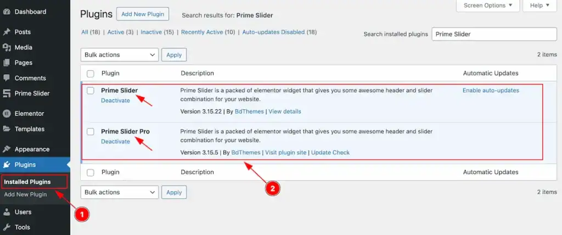The image size is (562, 235).
Task: Open the Media library icon
Action: [x=7, y=47]
